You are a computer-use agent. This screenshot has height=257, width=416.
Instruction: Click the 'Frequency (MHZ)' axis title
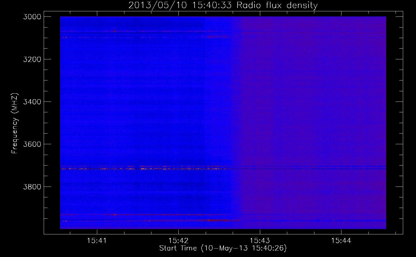15,123
